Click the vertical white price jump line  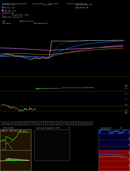[x=50, y=49]
